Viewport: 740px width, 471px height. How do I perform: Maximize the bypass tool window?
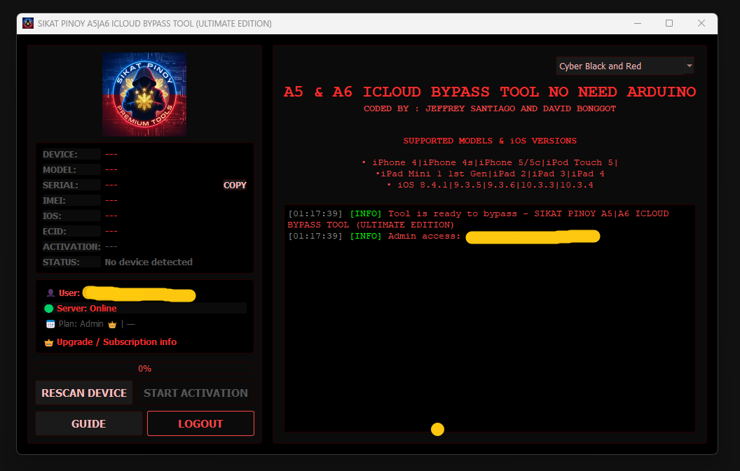click(x=669, y=23)
